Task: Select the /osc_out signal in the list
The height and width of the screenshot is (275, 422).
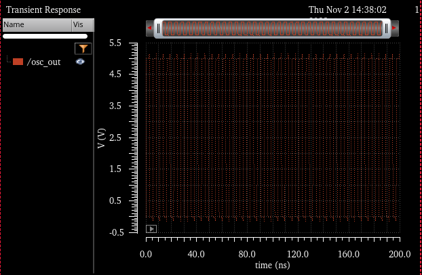Action: (x=43, y=62)
